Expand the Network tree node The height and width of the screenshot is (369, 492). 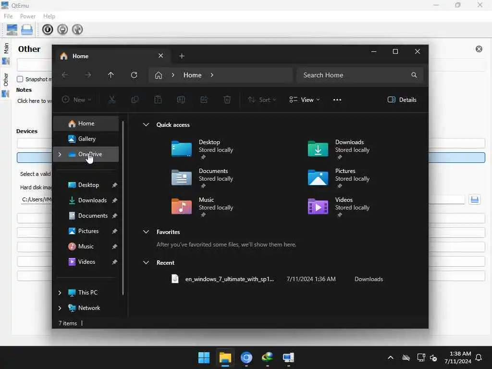[x=60, y=308]
